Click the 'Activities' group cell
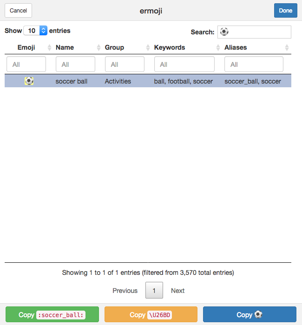Viewport: 302px width, 325px height. coord(118,81)
